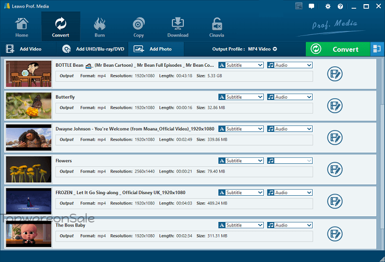
Task: Click the Butterfly title text
Action: click(x=65, y=97)
